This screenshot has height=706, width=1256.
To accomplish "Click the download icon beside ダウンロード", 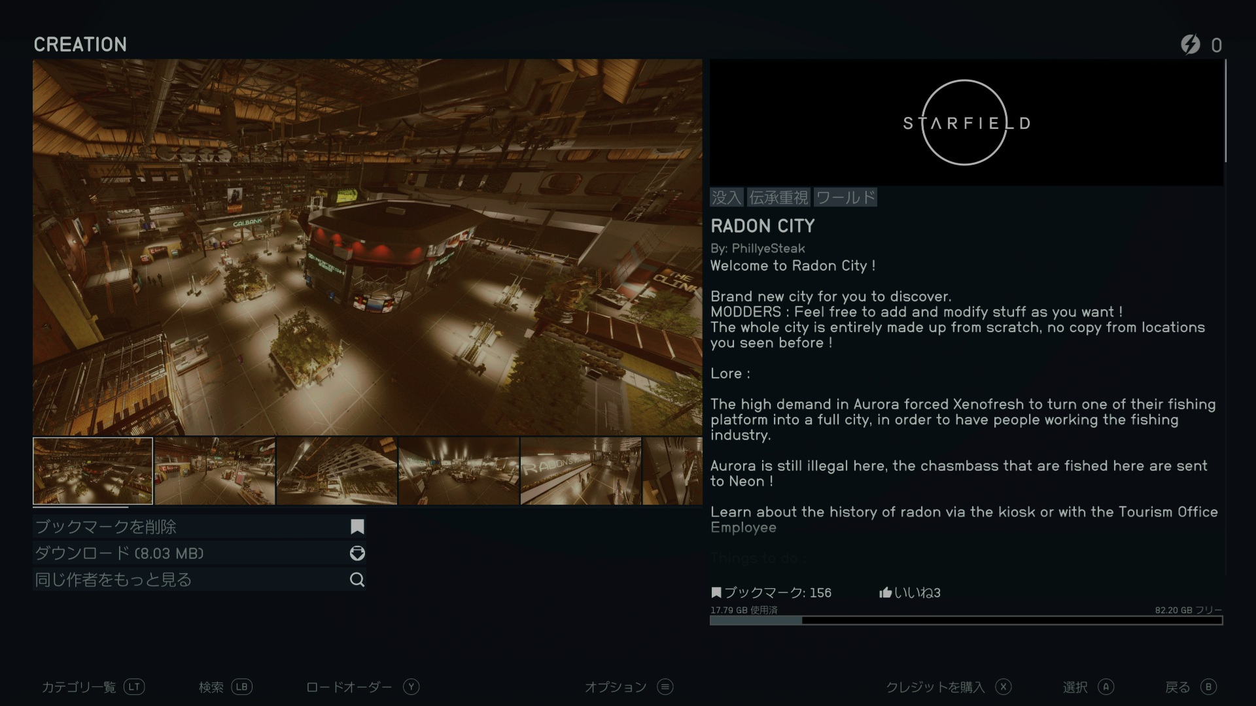I will (357, 554).
